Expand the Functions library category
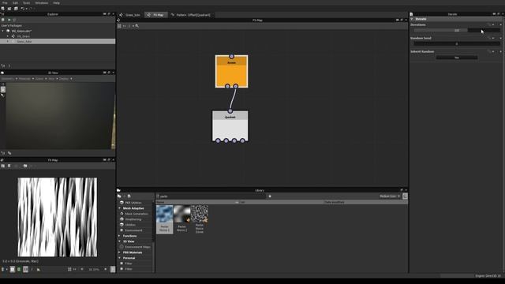The image size is (505, 284). pyautogui.click(x=119, y=236)
